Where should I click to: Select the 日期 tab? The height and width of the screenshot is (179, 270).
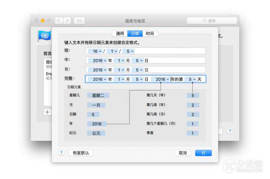[135, 33]
